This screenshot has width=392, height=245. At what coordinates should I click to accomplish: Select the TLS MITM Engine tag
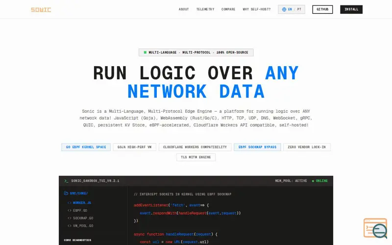point(196,157)
